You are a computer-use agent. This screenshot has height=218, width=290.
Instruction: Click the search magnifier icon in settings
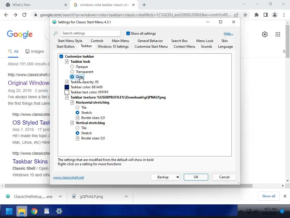pos(55,33)
